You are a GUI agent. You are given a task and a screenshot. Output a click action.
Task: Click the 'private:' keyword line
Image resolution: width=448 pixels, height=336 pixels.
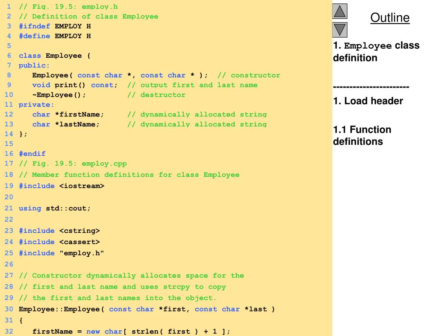pyautogui.click(x=36, y=105)
